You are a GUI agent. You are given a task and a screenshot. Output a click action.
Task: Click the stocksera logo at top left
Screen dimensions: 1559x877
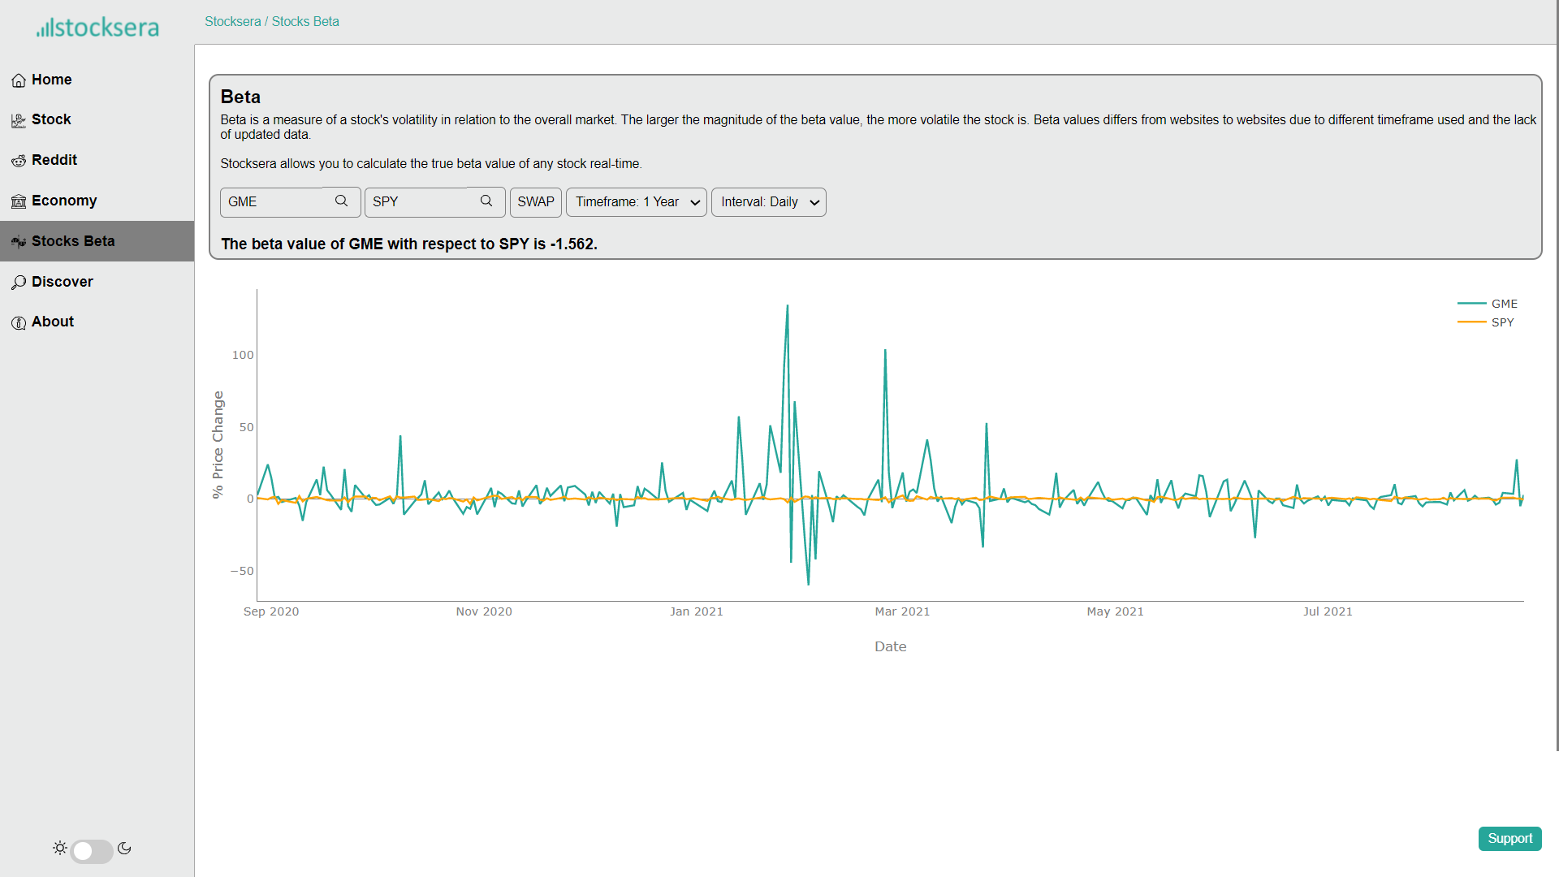click(x=97, y=28)
